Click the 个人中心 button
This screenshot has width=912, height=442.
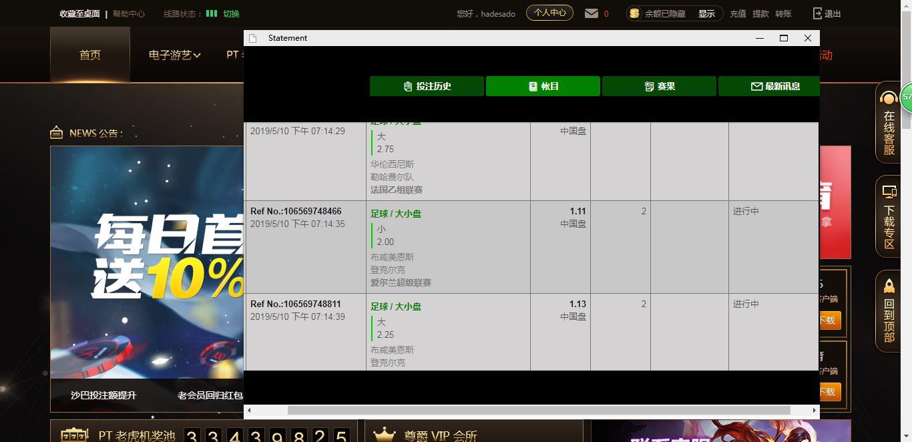[549, 13]
